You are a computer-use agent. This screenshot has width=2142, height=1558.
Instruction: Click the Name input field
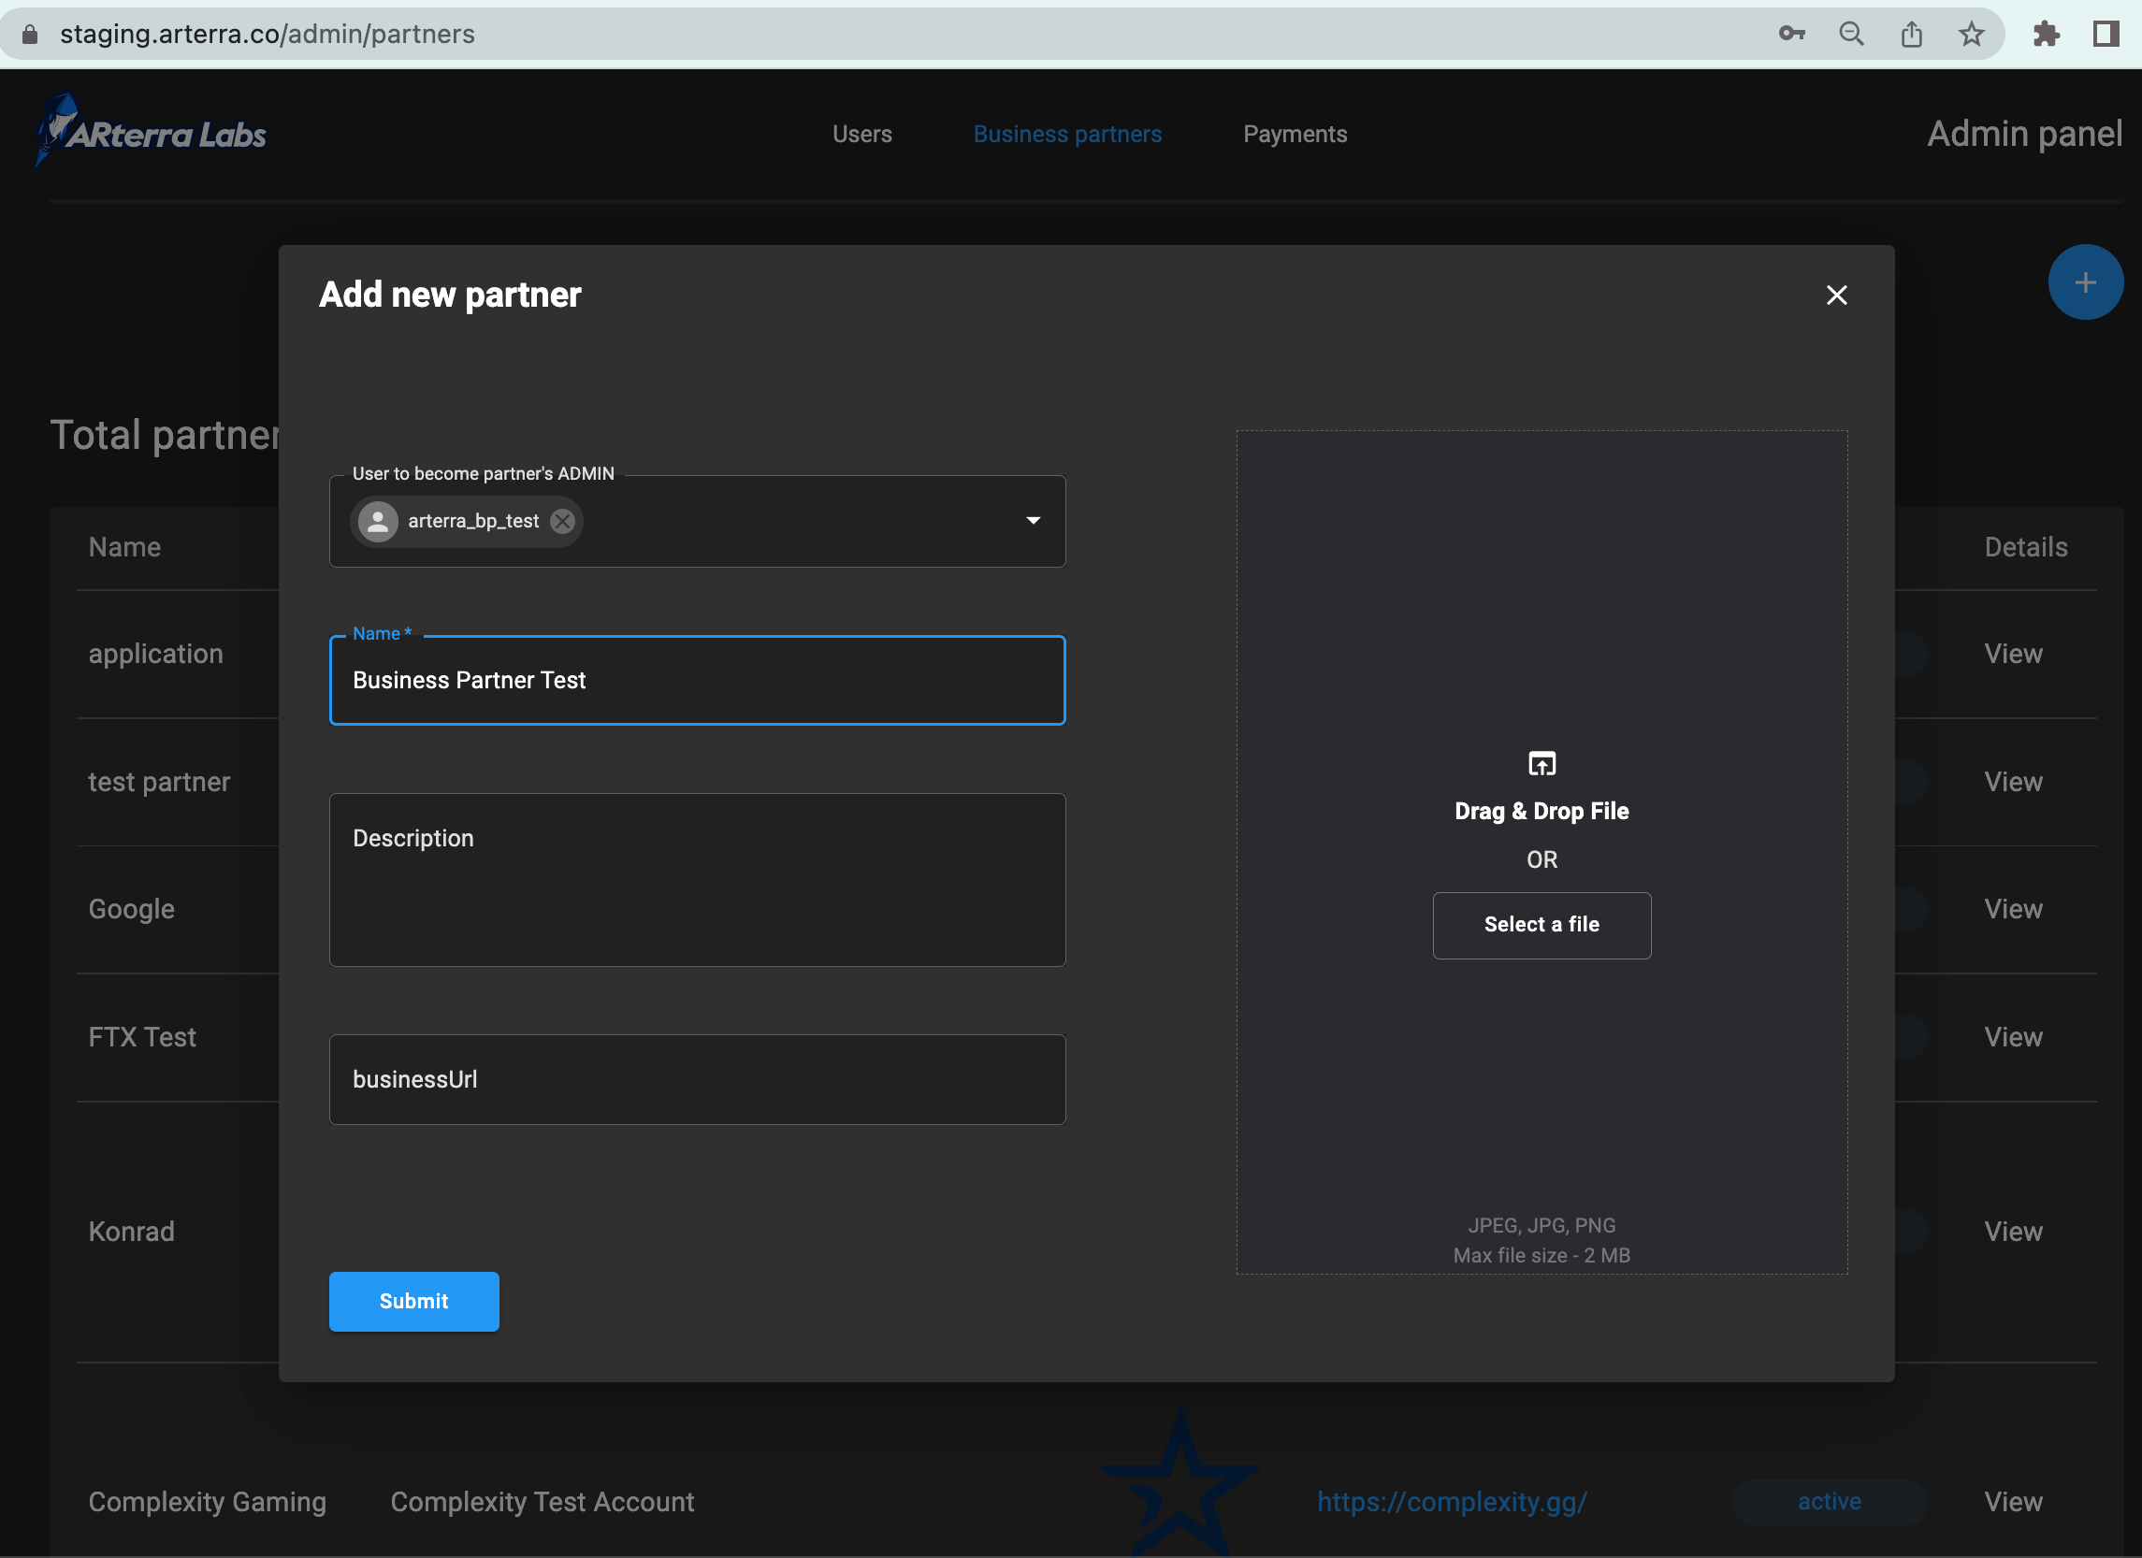point(697,680)
